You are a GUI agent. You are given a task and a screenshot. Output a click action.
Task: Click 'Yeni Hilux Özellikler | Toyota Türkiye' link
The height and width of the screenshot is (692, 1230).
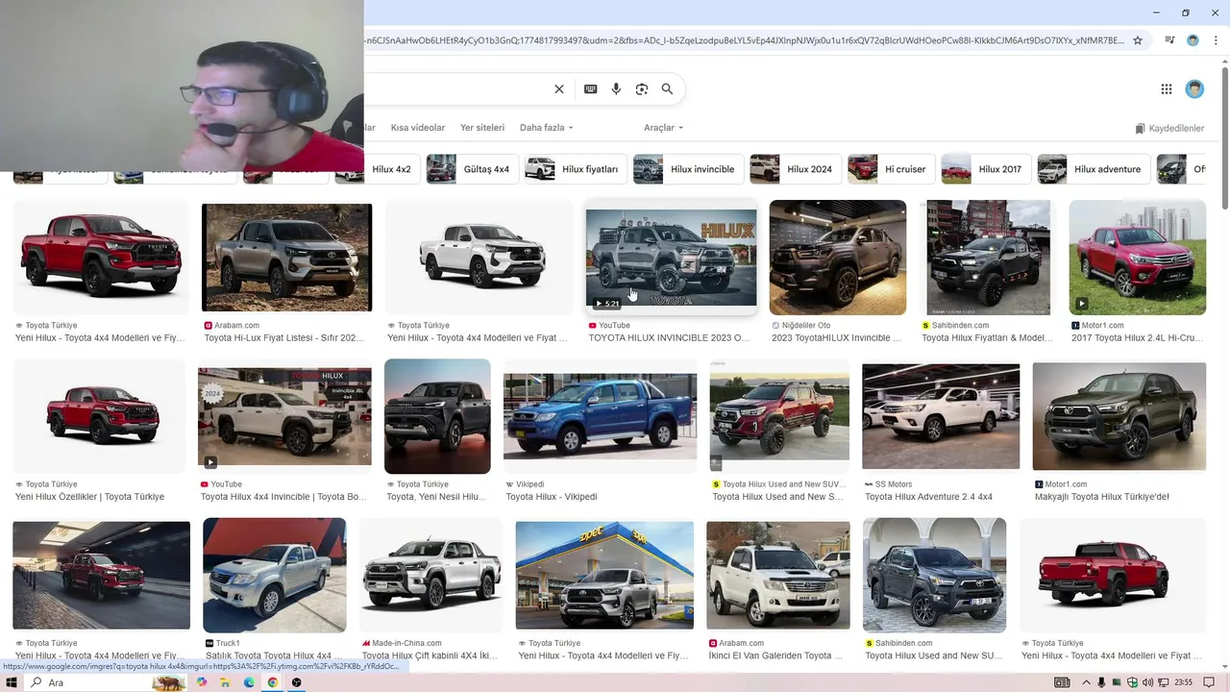[x=89, y=497]
